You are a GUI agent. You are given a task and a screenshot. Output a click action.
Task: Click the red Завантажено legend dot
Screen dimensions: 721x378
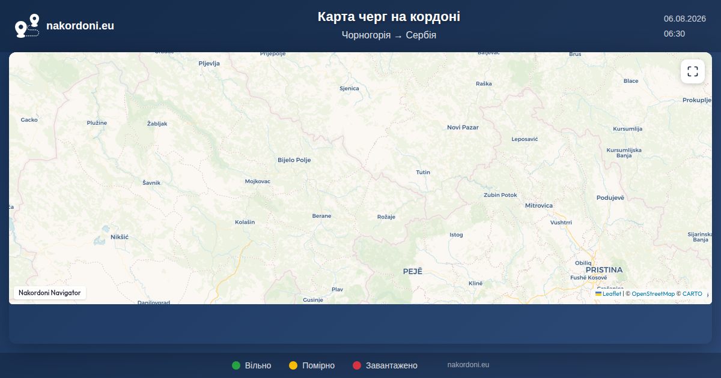[x=357, y=365]
